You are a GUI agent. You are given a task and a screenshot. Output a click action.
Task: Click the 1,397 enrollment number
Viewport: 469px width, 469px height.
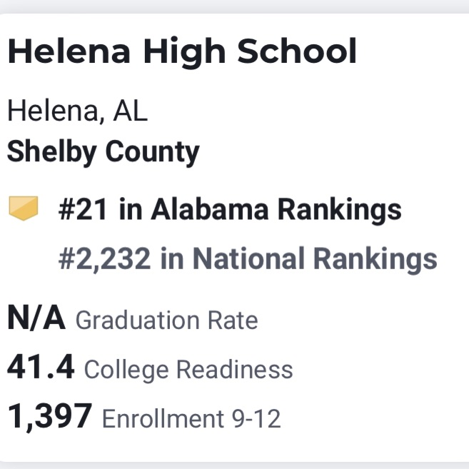[x=50, y=416]
